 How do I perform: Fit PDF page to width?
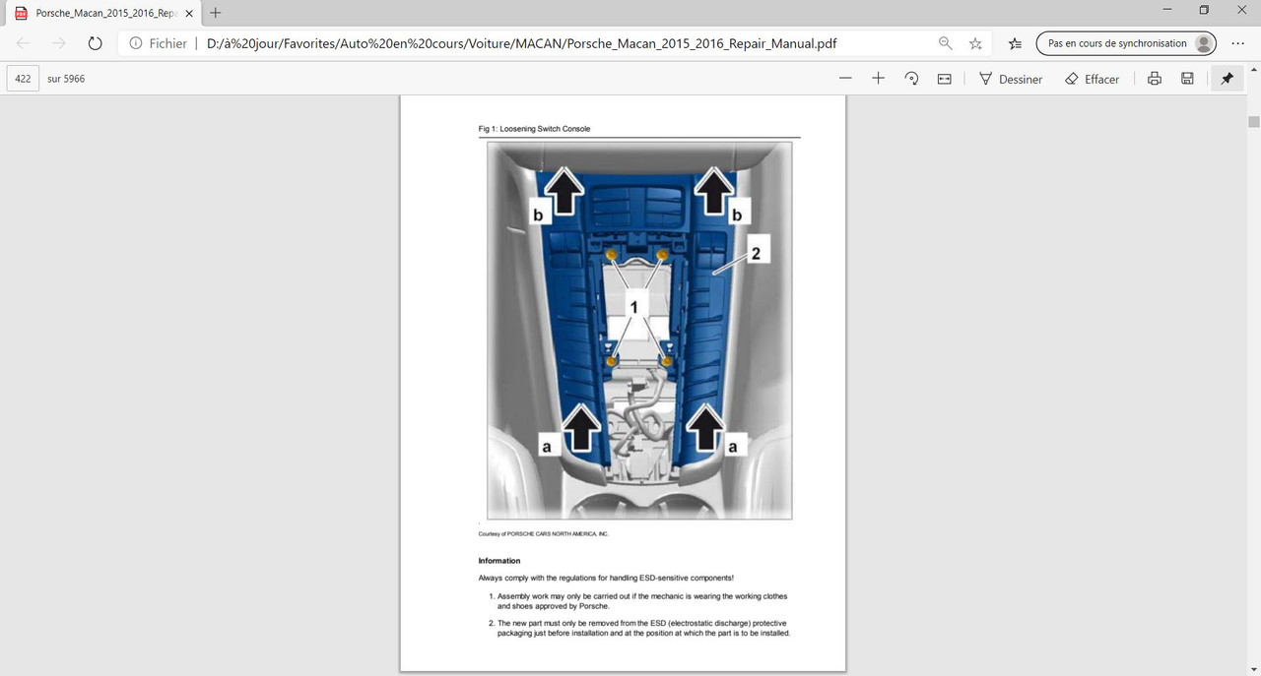pos(944,79)
